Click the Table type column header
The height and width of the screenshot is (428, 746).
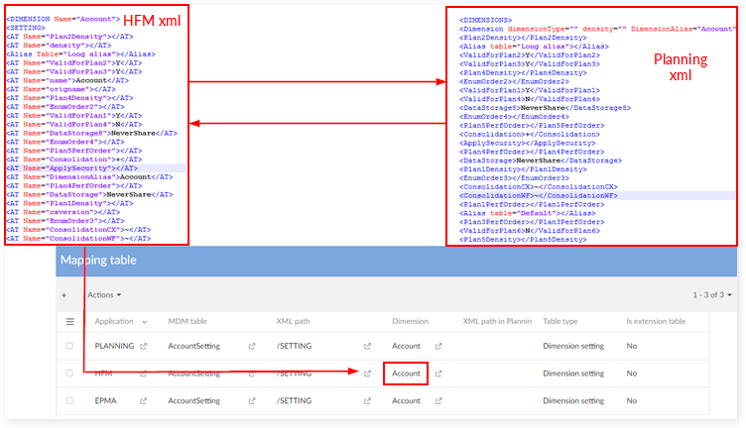(559, 322)
